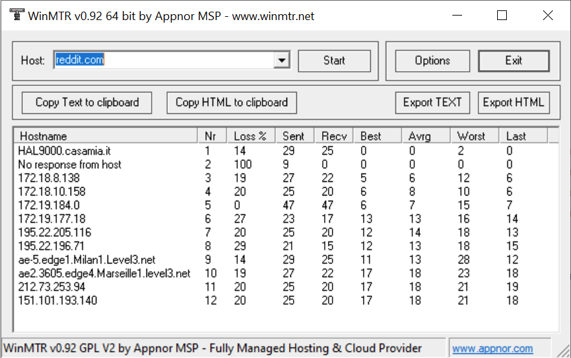This screenshot has width=571, height=358.
Task: Click the status bar text WinMTR v0.92 GPL V2
Action: [x=213, y=348]
